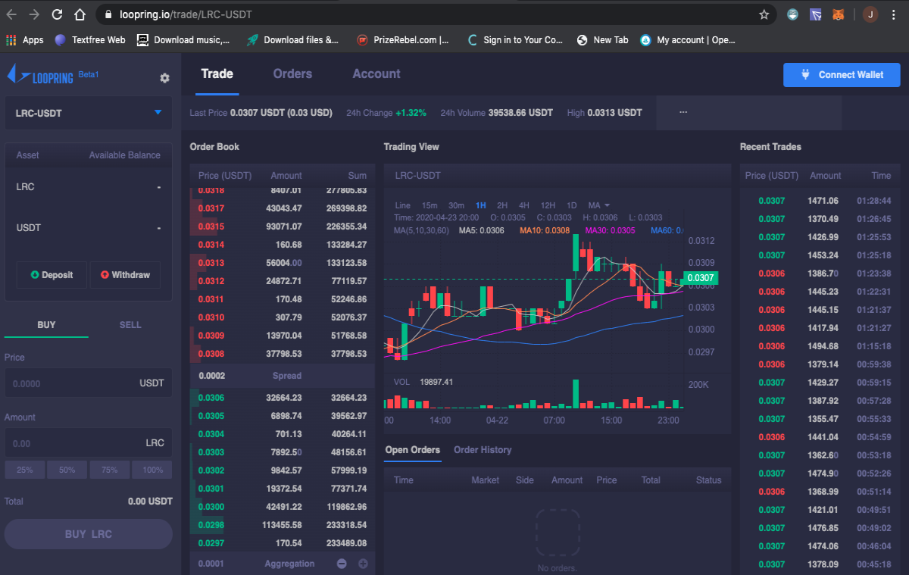Screen dimensions: 909x575
Task: Open MetaMask fox extension
Action: 838,14
